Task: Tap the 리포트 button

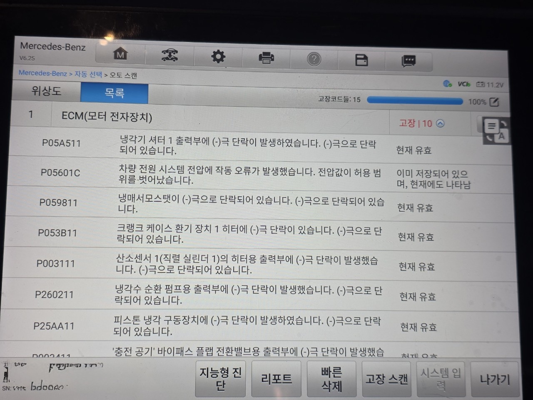Action: tap(276, 379)
